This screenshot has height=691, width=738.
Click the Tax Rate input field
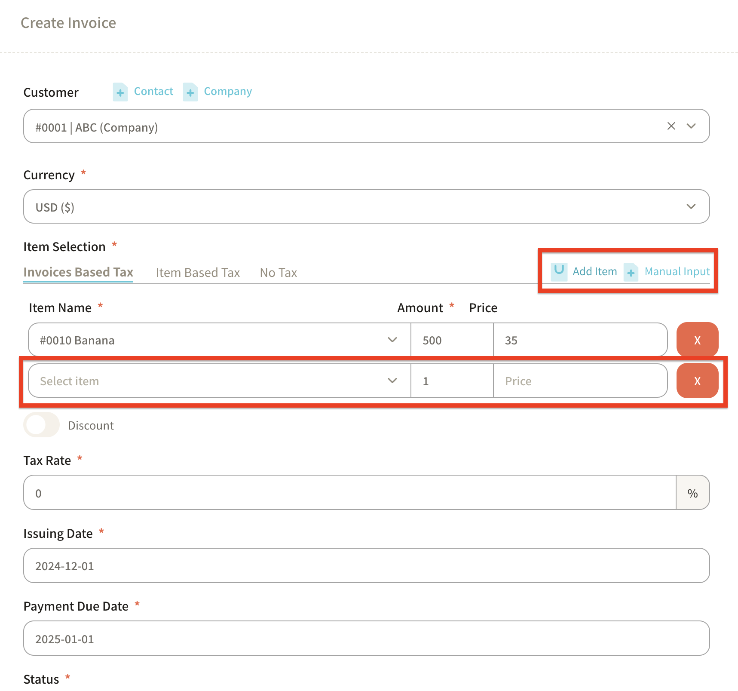tap(349, 493)
